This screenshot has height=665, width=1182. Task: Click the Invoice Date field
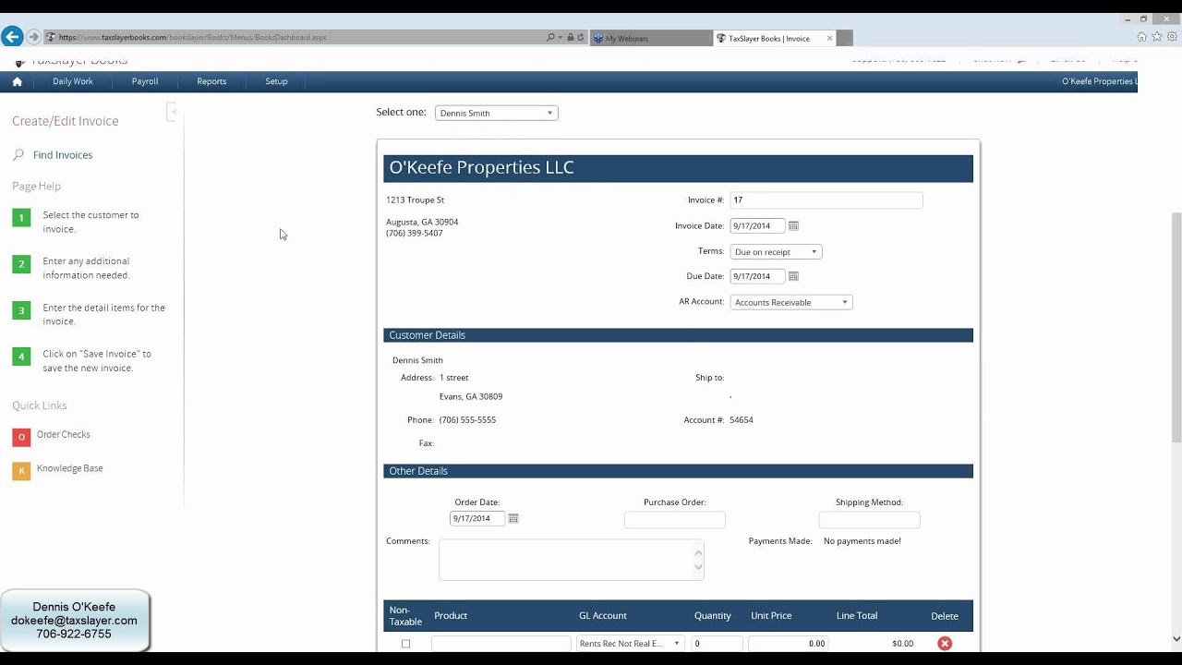coord(757,226)
